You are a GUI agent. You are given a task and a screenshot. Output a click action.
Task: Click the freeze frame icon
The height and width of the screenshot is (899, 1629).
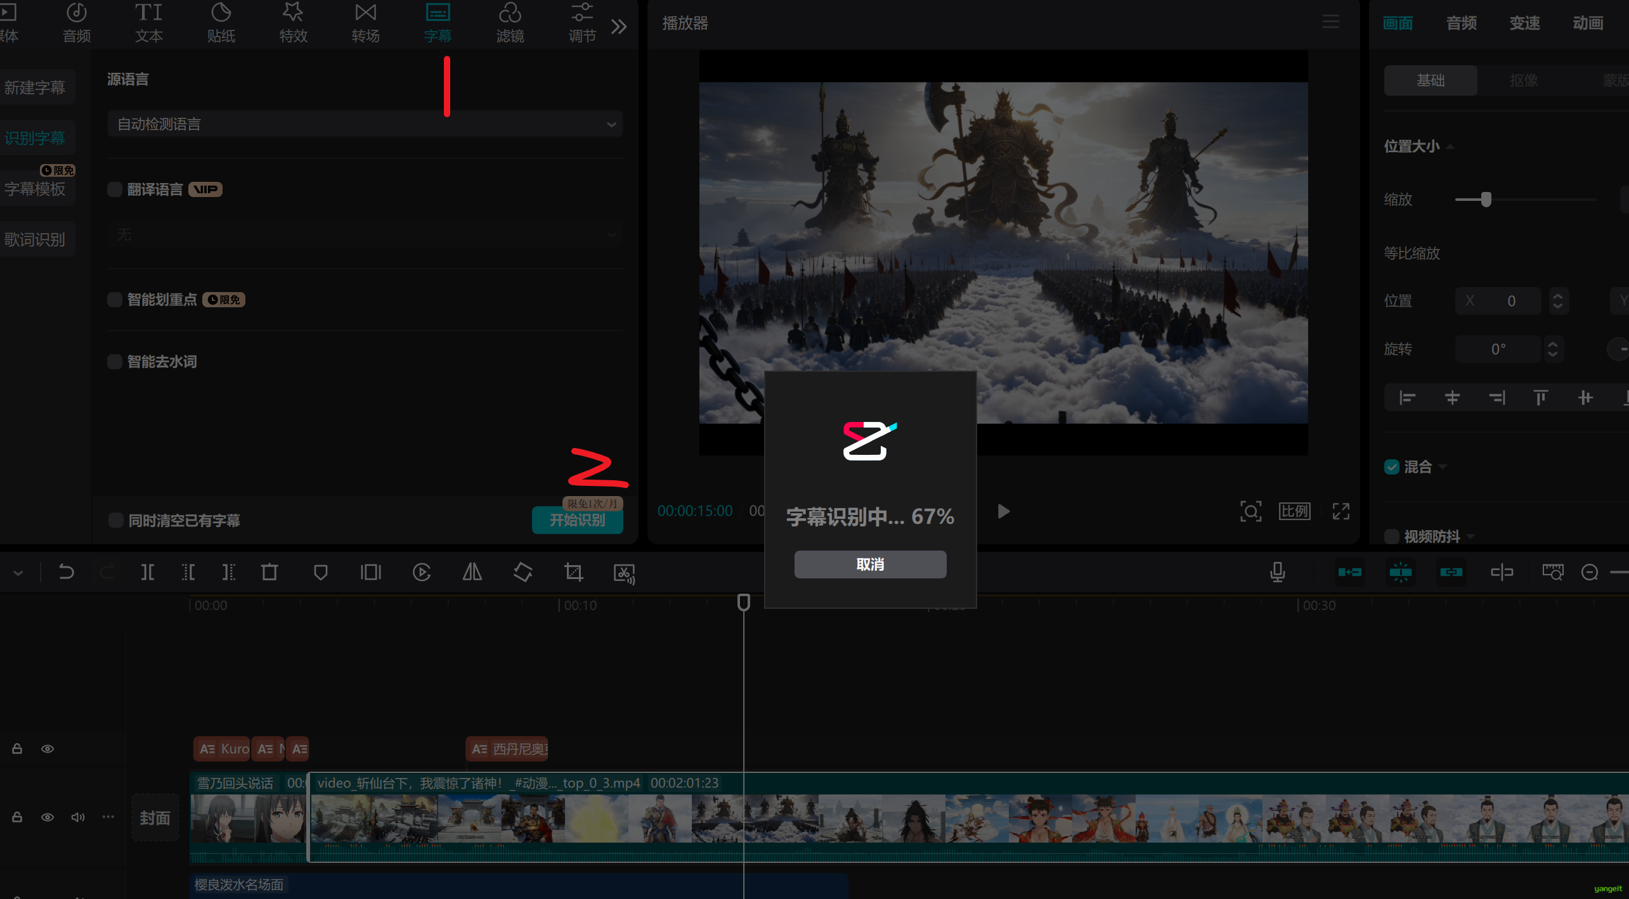371,573
